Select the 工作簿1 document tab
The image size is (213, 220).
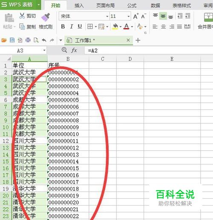point(99,40)
